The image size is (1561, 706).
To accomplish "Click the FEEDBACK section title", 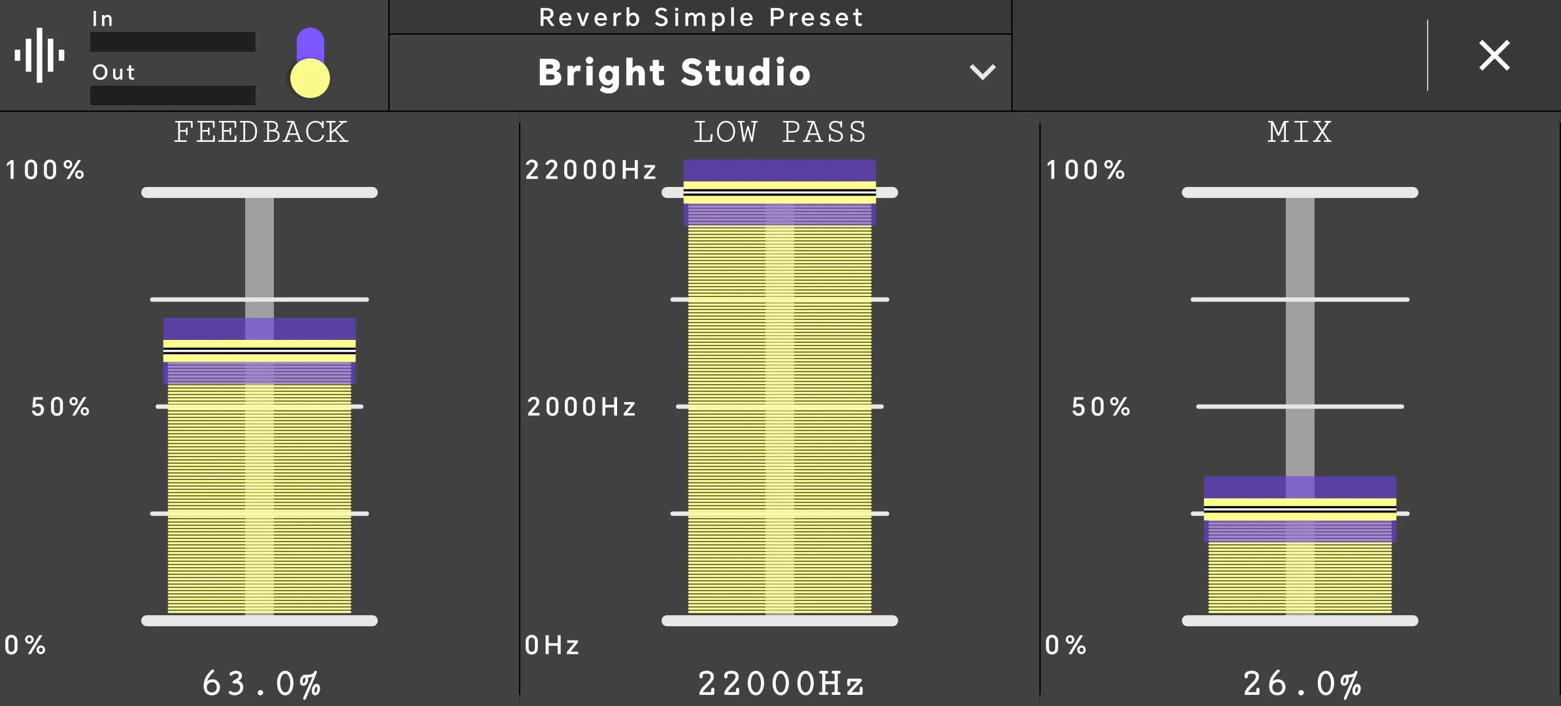I will pos(261,132).
